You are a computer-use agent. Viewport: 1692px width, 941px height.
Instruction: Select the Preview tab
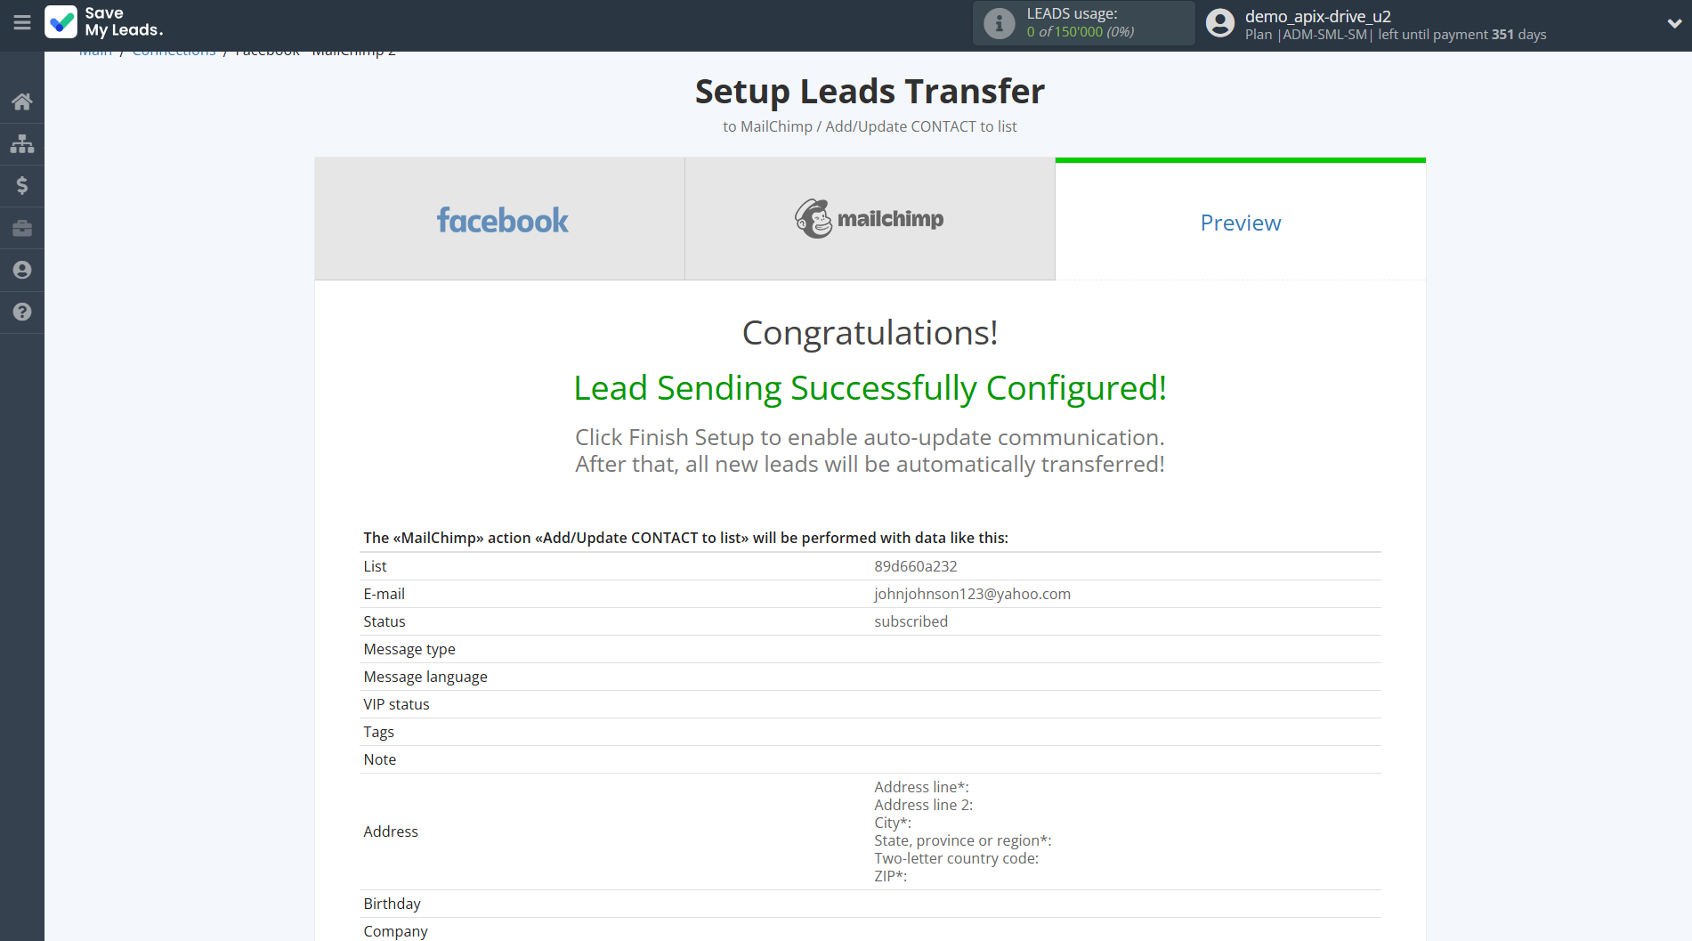[x=1240, y=223]
